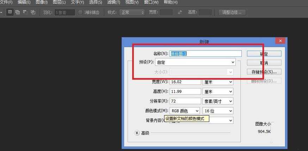Click the 宽度 width field showing 16.02
Screen dimensions: 308x151
(185, 82)
